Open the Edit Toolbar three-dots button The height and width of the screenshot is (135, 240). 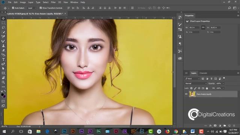pos(3,87)
